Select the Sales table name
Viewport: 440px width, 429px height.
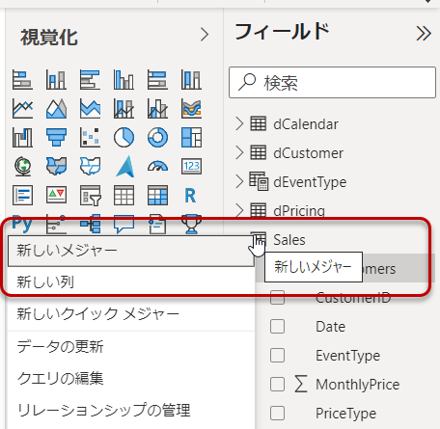[x=289, y=240]
